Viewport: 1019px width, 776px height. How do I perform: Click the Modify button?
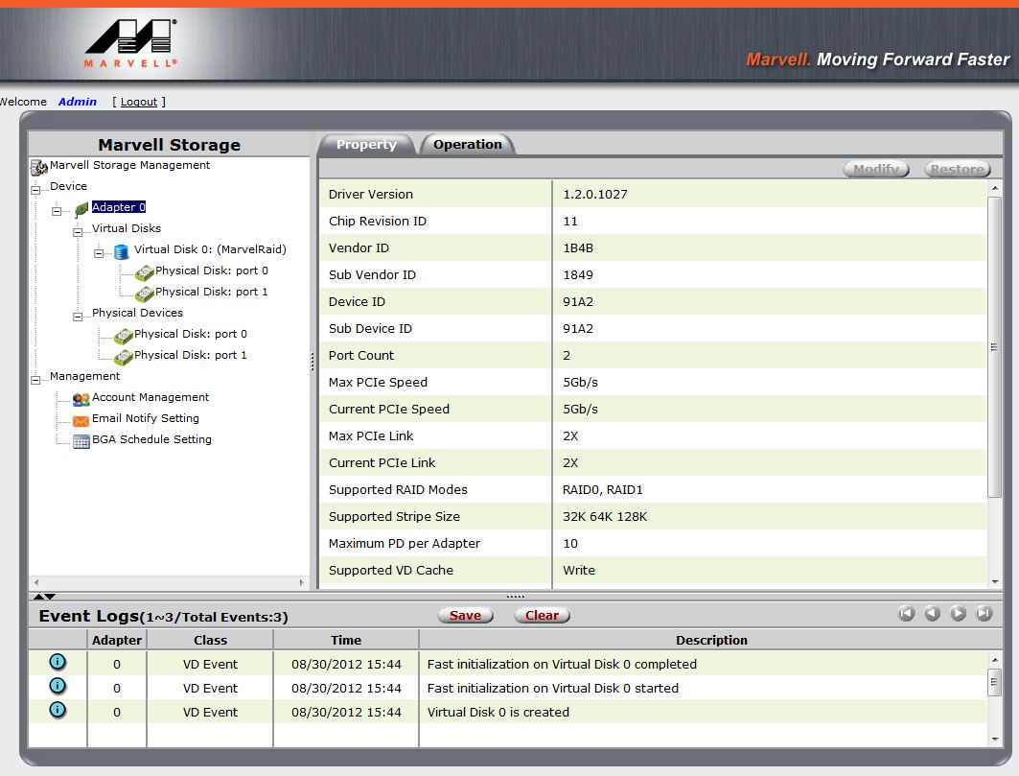(875, 169)
